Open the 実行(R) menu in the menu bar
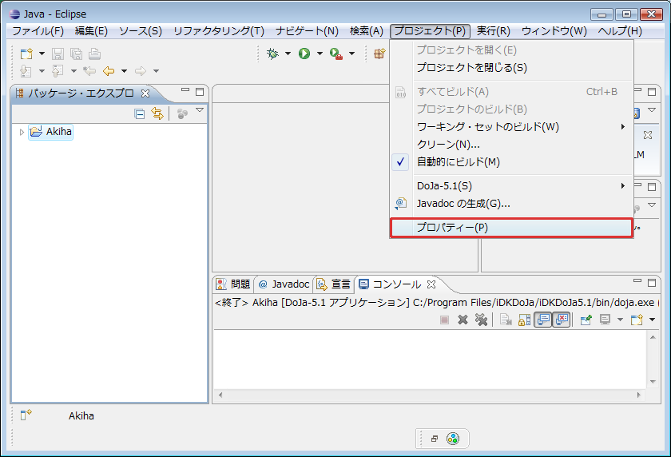 (493, 31)
